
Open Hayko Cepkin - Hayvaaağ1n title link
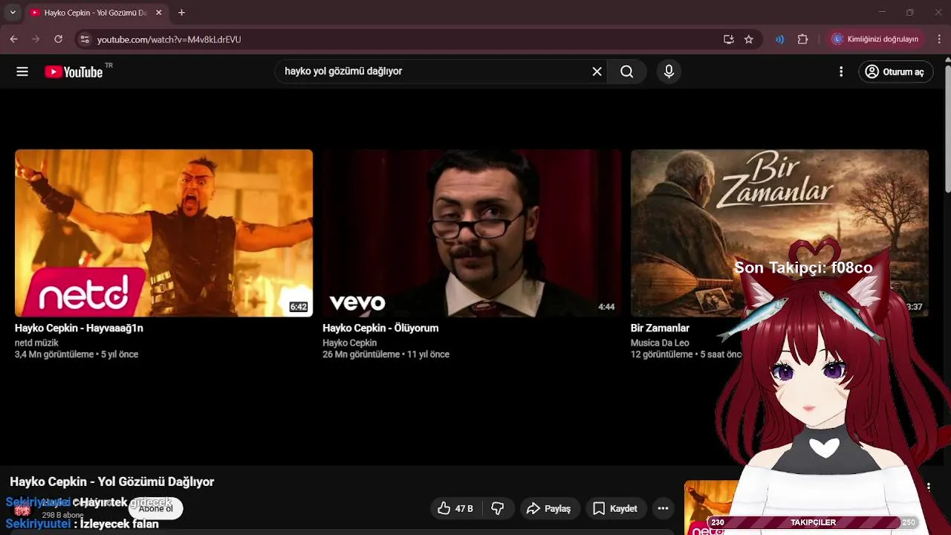(x=79, y=328)
